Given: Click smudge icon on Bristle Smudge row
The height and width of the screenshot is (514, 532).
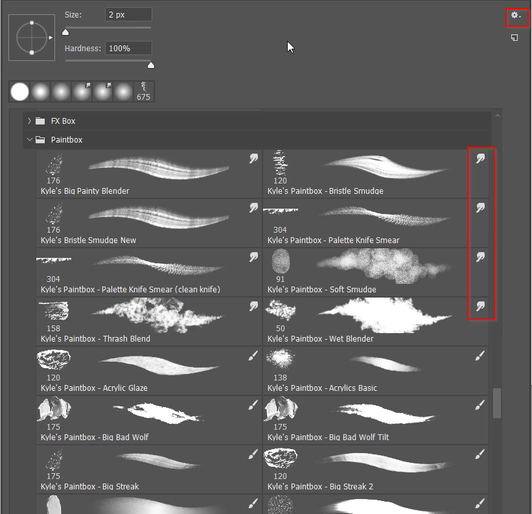Looking at the screenshot, I should [x=480, y=158].
